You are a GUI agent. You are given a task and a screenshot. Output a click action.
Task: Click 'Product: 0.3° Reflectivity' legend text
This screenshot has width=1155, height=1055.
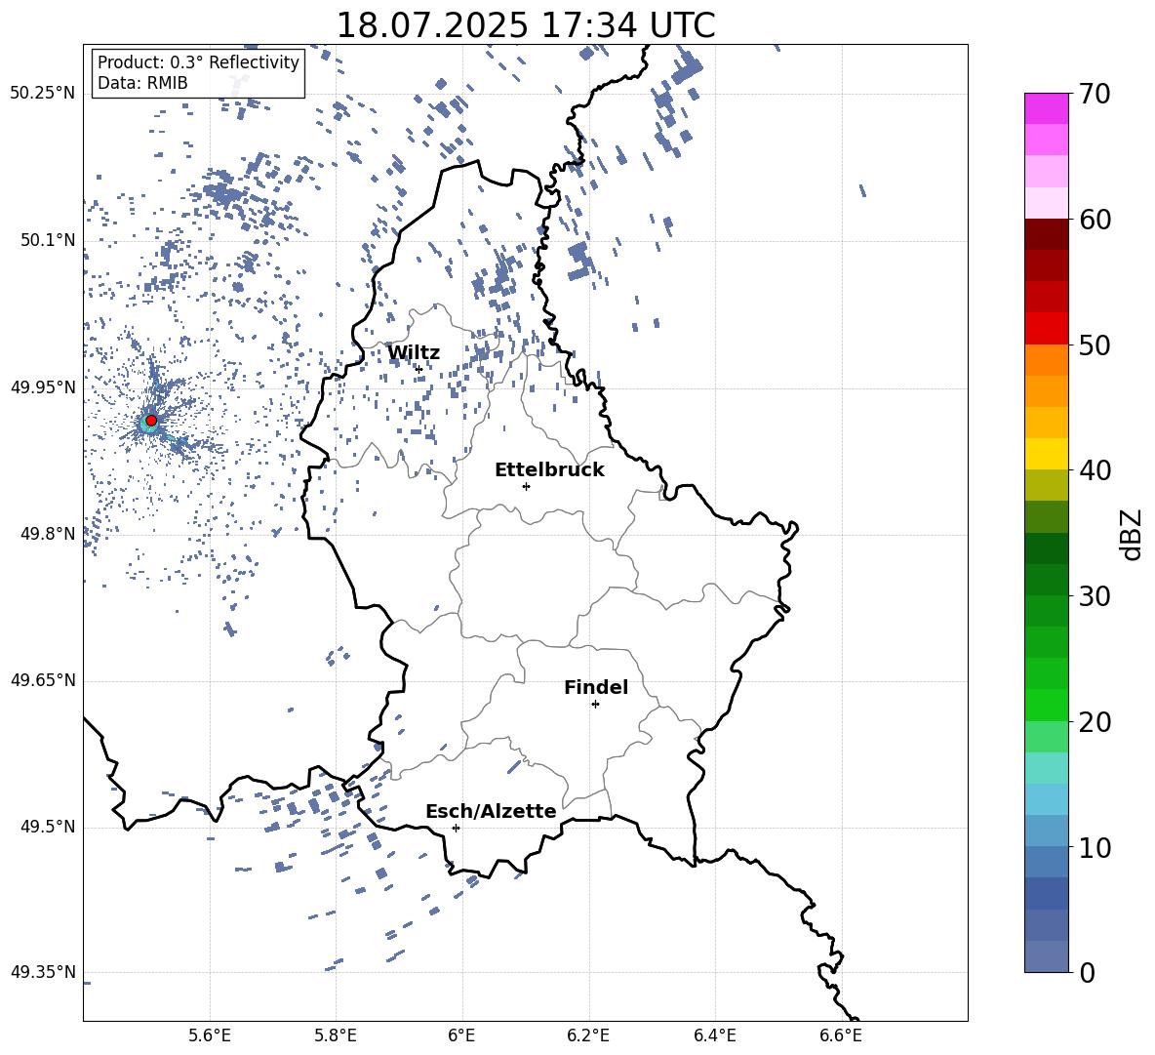tap(198, 61)
